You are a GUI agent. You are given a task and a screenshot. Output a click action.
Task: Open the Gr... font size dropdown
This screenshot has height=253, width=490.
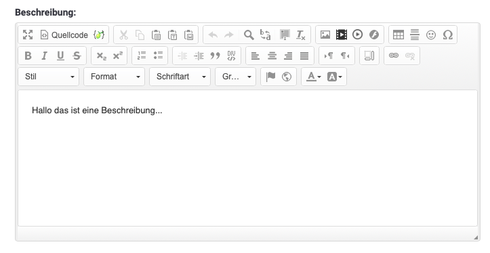[236, 77]
